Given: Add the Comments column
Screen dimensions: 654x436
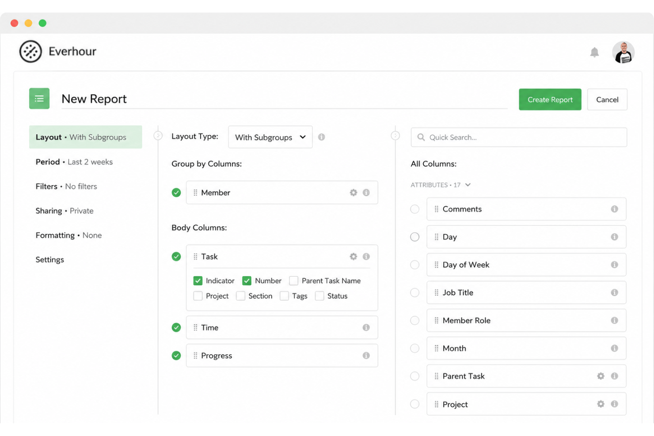Looking at the screenshot, I should (414, 209).
